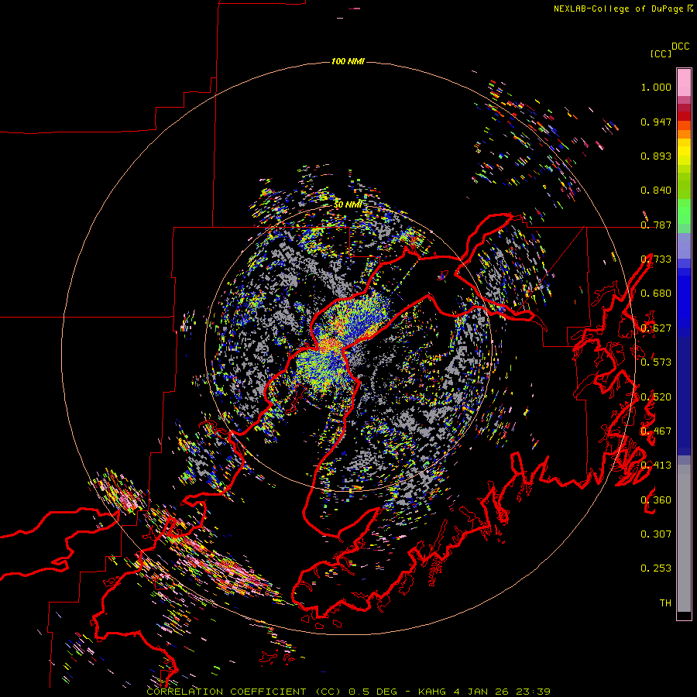Pick the pink top segment of color bar
The height and width of the screenshot is (697, 697).
pyautogui.click(x=684, y=82)
